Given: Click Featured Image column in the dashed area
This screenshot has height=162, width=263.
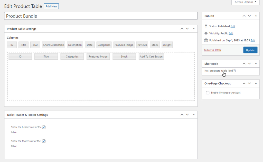Looking at the screenshot, I should click(98, 57).
